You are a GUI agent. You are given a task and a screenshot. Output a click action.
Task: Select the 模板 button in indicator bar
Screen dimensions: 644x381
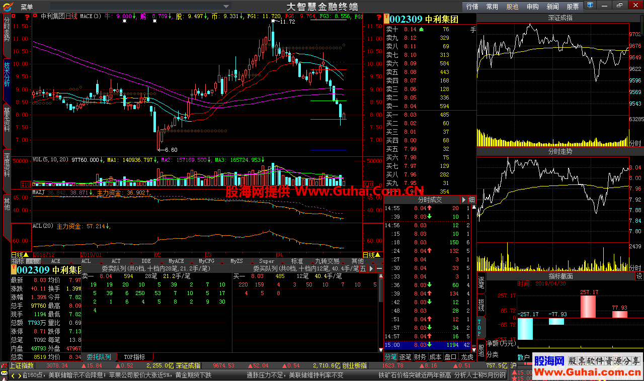[33, 261]
